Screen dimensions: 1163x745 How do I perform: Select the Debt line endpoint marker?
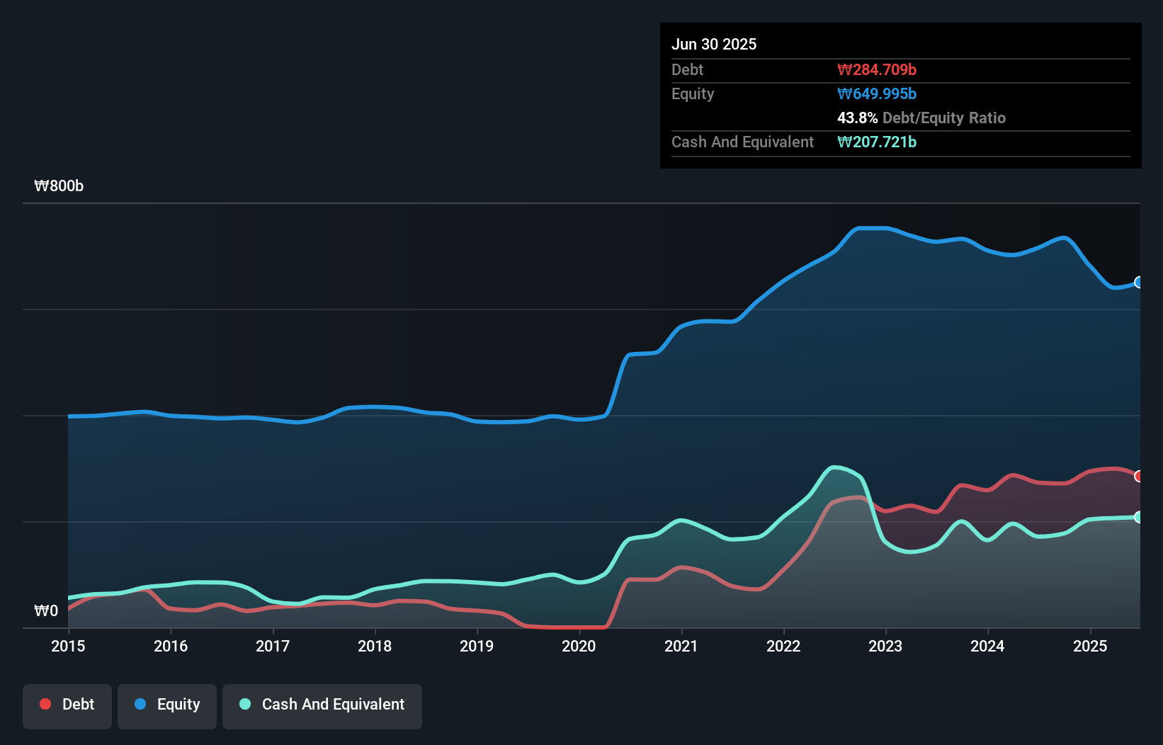(1139, 477)
